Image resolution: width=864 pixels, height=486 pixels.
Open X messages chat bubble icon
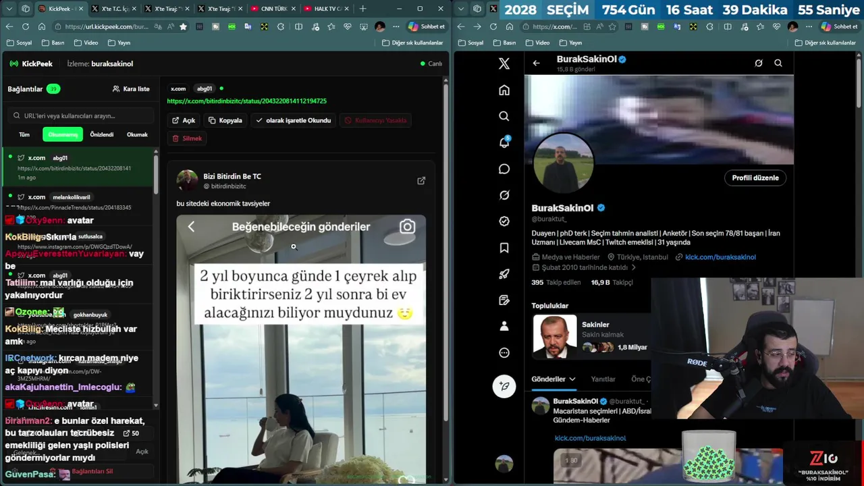tap(504, 169)
